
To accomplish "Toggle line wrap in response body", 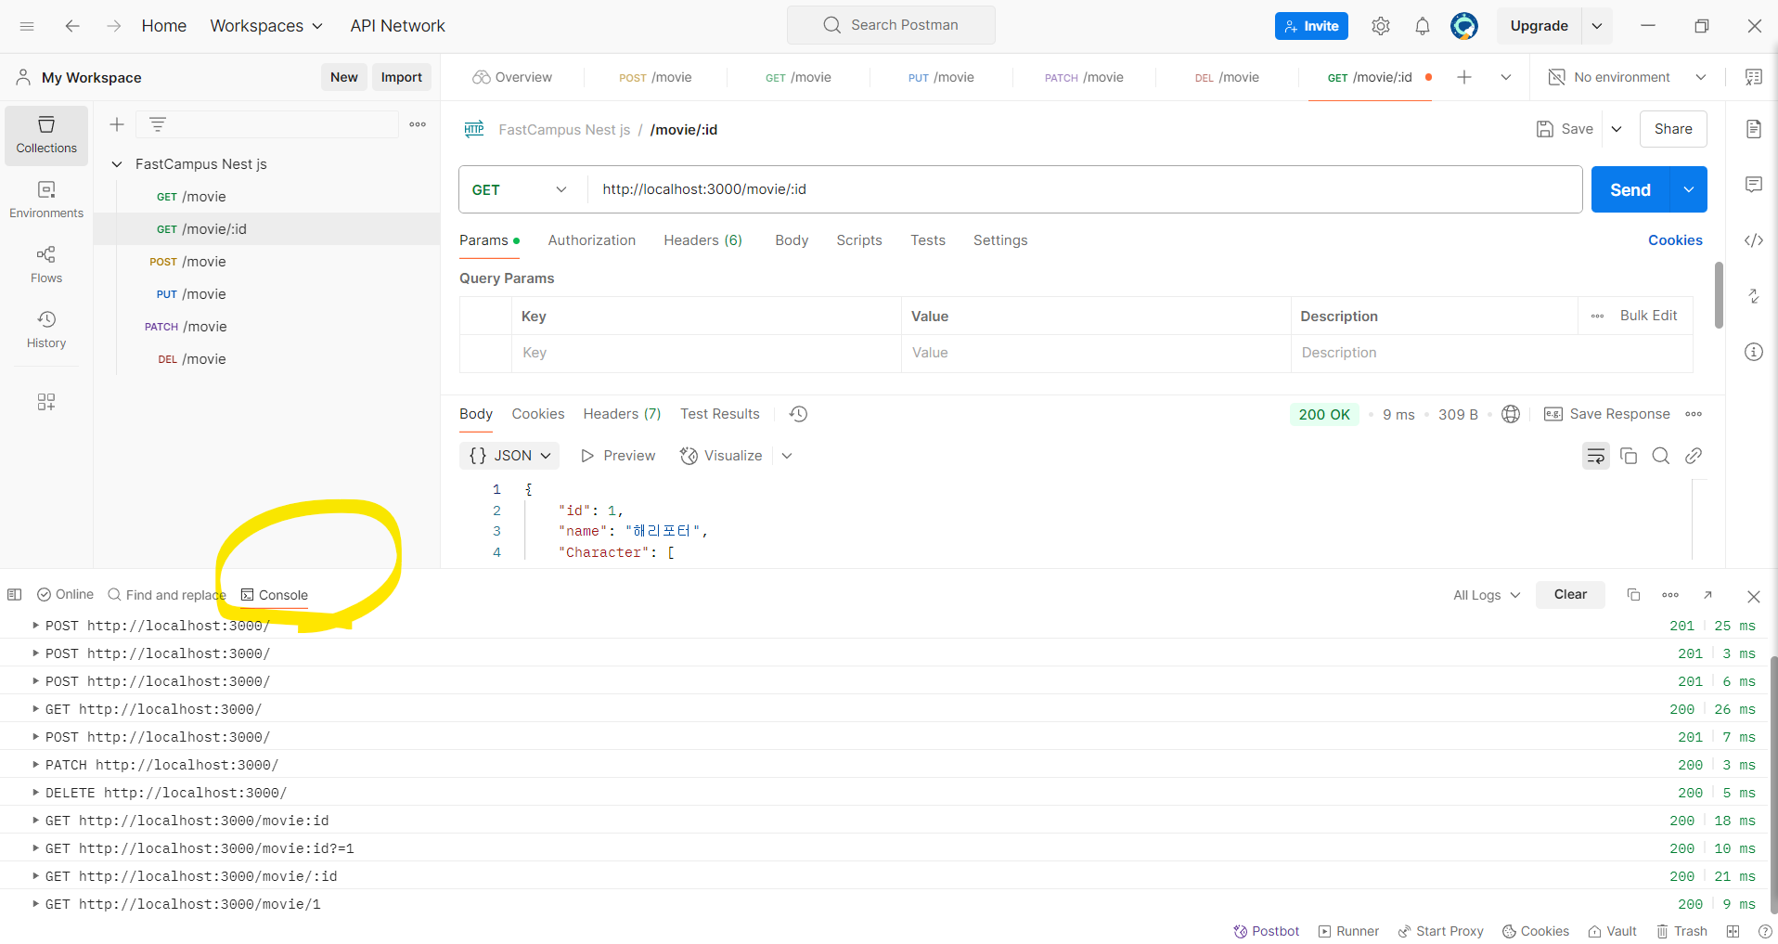I will 1596,456.
